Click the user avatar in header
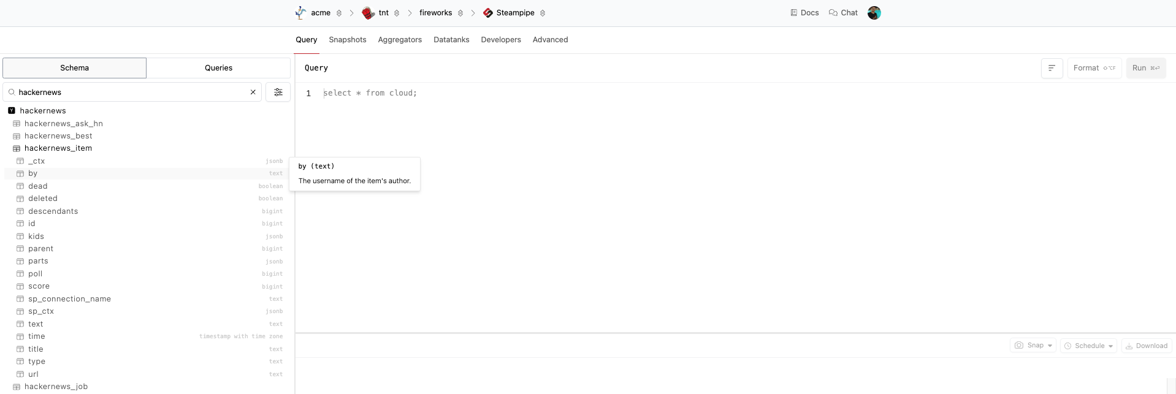This screenshot has width=1176, height=394. pyautogui.click(x=874, y=13)
